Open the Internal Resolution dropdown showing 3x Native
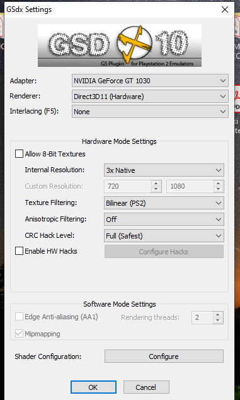The width and height of the screenshot is (240, 400). point(164,170)
